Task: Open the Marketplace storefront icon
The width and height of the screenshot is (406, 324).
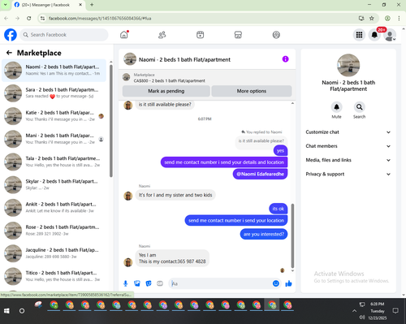Action: point(238,35)
